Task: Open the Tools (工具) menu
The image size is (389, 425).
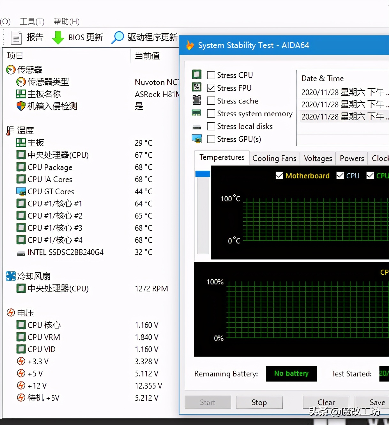Action: (x=32, y=21)
